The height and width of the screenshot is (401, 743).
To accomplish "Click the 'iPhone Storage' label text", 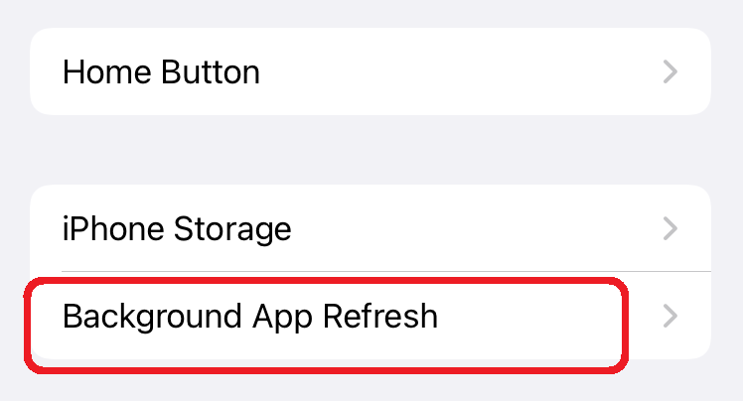I will pos(177,229).
